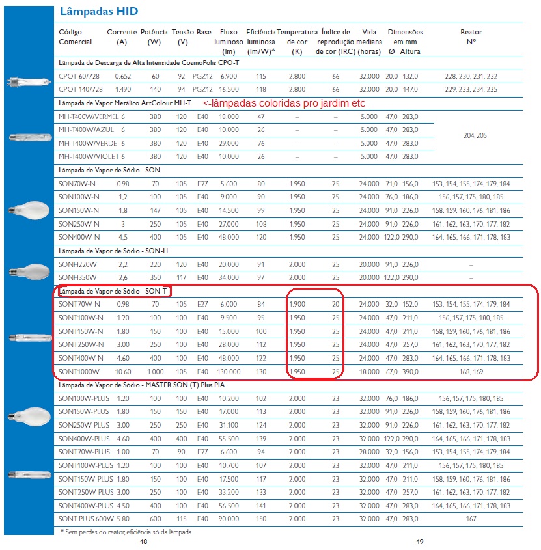Click the 'Reator N°' column header
The width and height of the screenshot is (541, 550).
coord(471,37)
